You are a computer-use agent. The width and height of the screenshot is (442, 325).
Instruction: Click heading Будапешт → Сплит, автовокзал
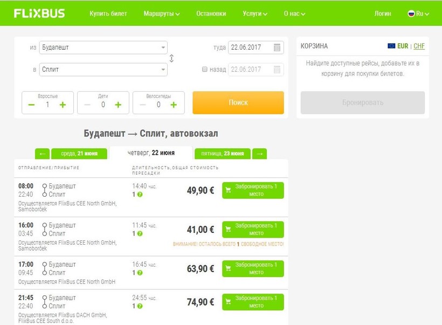click(x=151, y=133)
